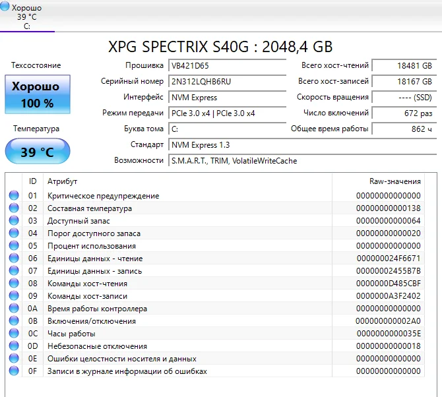Viewport: 442px width, 397px height.
Task: Click raw value 0000000000018
Action: click(x=388, y=346)
